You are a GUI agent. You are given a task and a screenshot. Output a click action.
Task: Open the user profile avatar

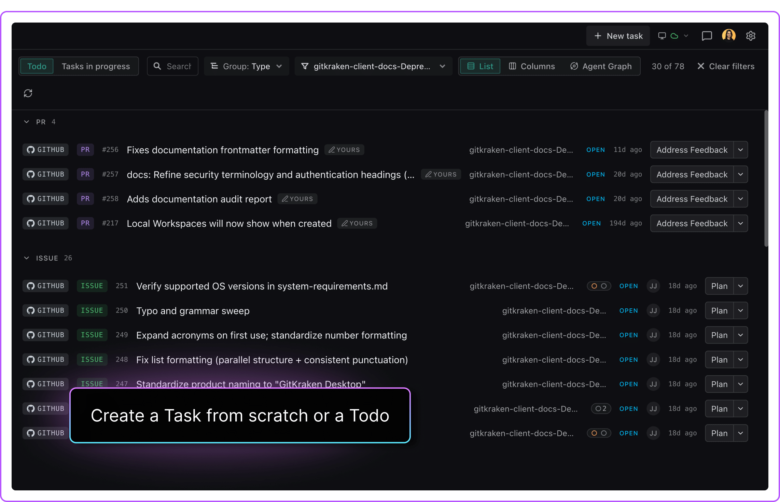tap(729, 35)
